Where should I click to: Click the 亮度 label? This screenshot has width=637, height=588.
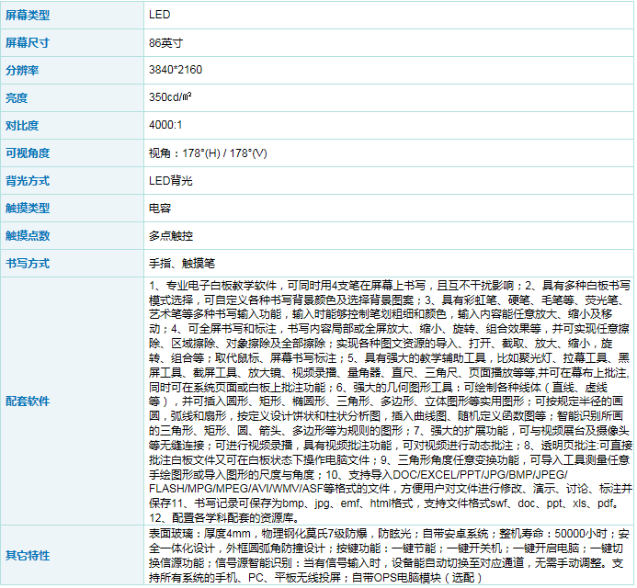click(17, 98)
